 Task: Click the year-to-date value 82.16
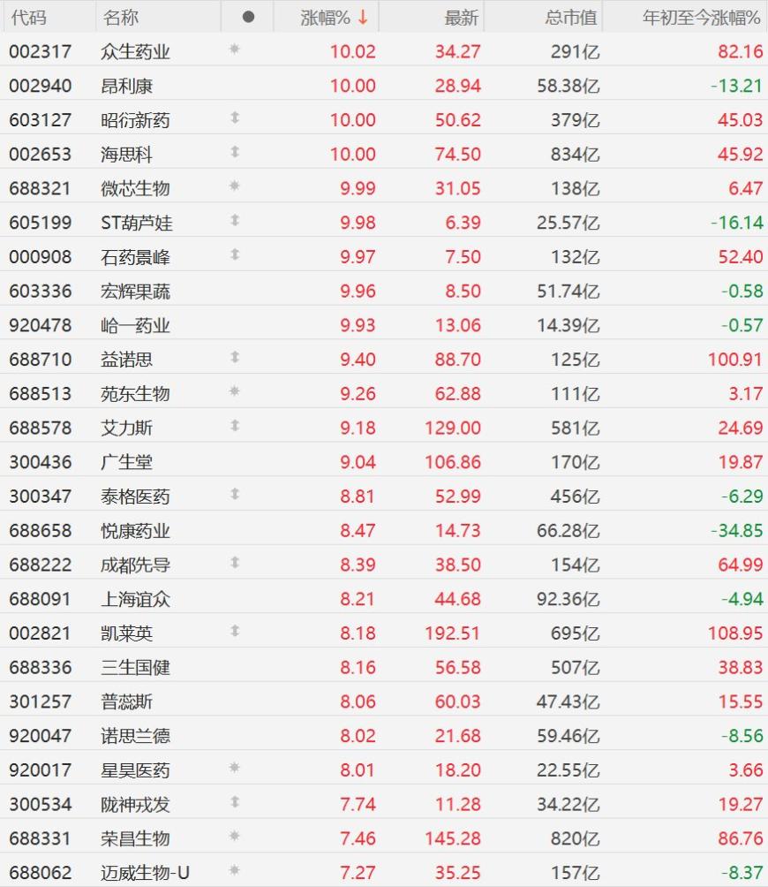pyautogui.click(x=741, y=51)
